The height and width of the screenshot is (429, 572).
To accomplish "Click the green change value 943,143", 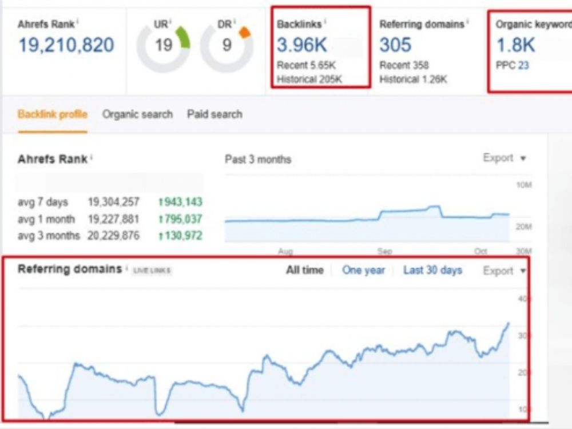I will click(x=181, y=202).
